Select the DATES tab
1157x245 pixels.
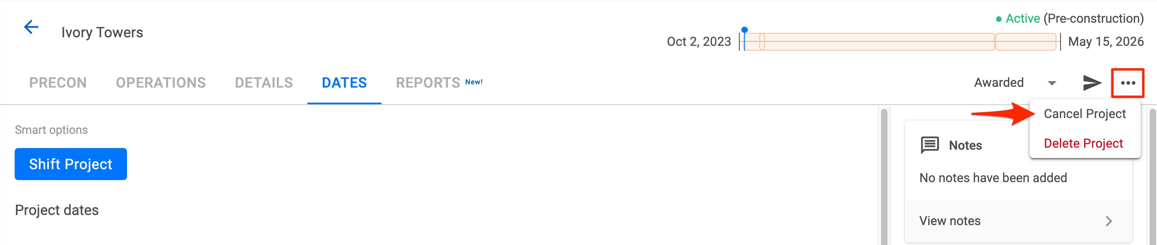coord(344,83)
